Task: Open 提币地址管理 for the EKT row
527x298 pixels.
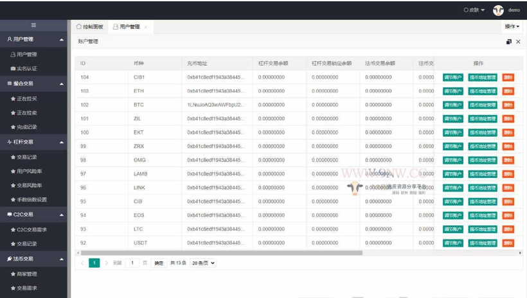Action: (x=483, y=132)
